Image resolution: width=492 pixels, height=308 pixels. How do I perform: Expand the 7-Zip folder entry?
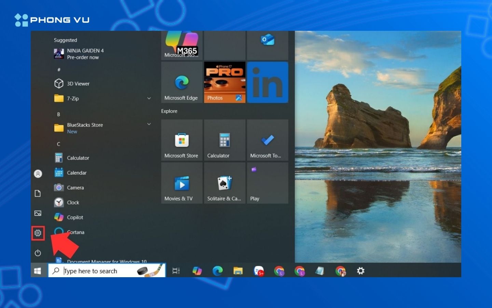click(149, 98)
